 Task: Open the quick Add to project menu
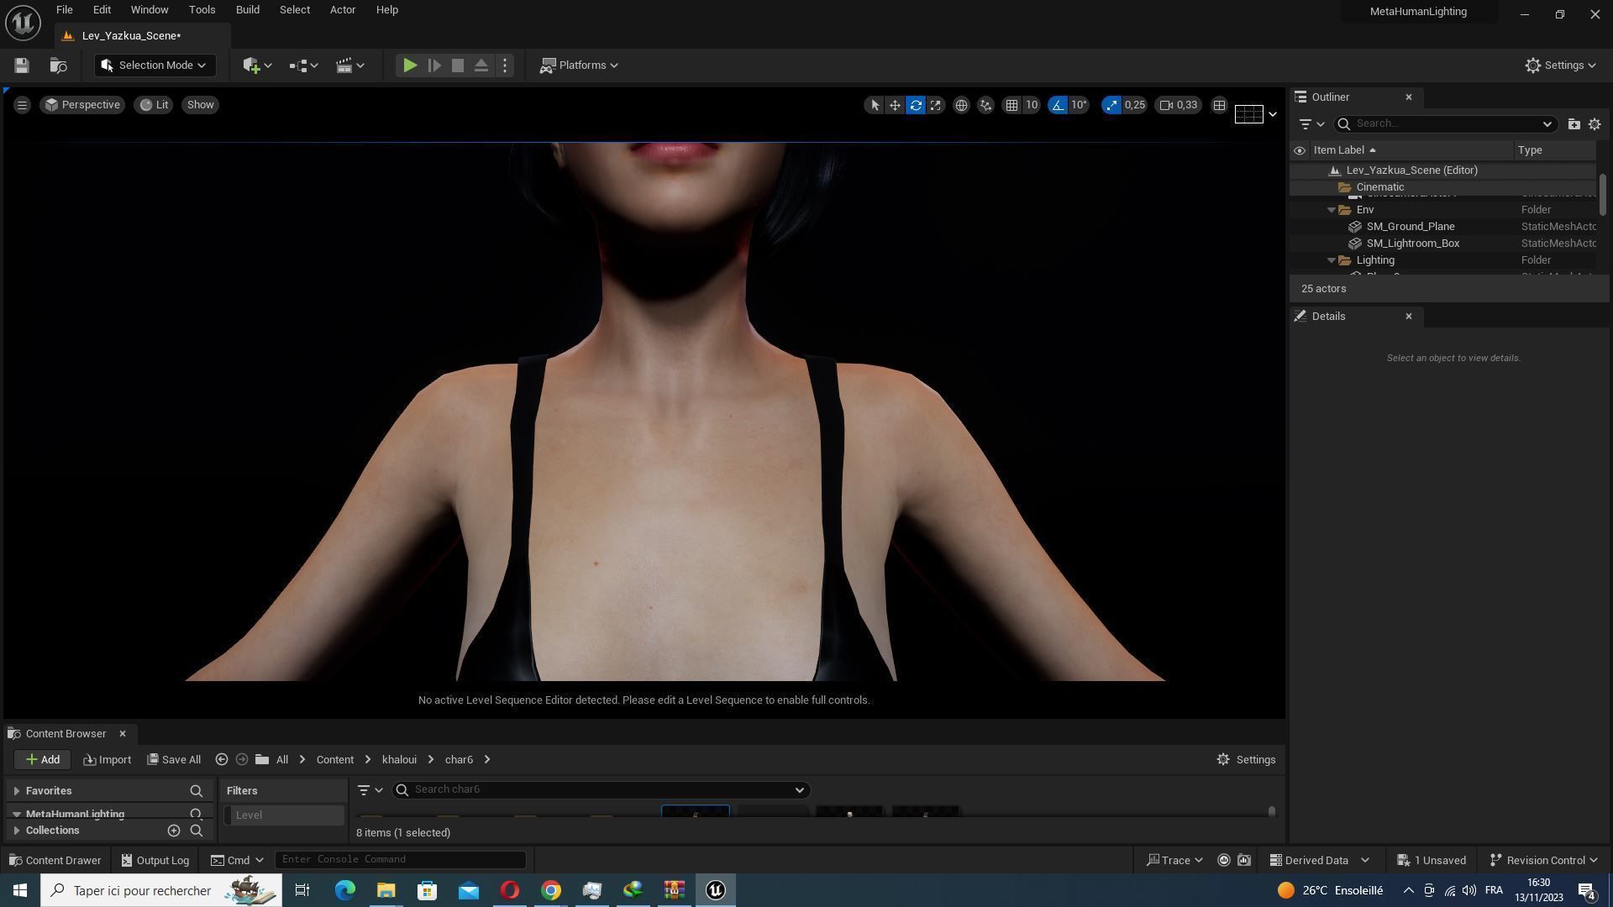[257, 66]
